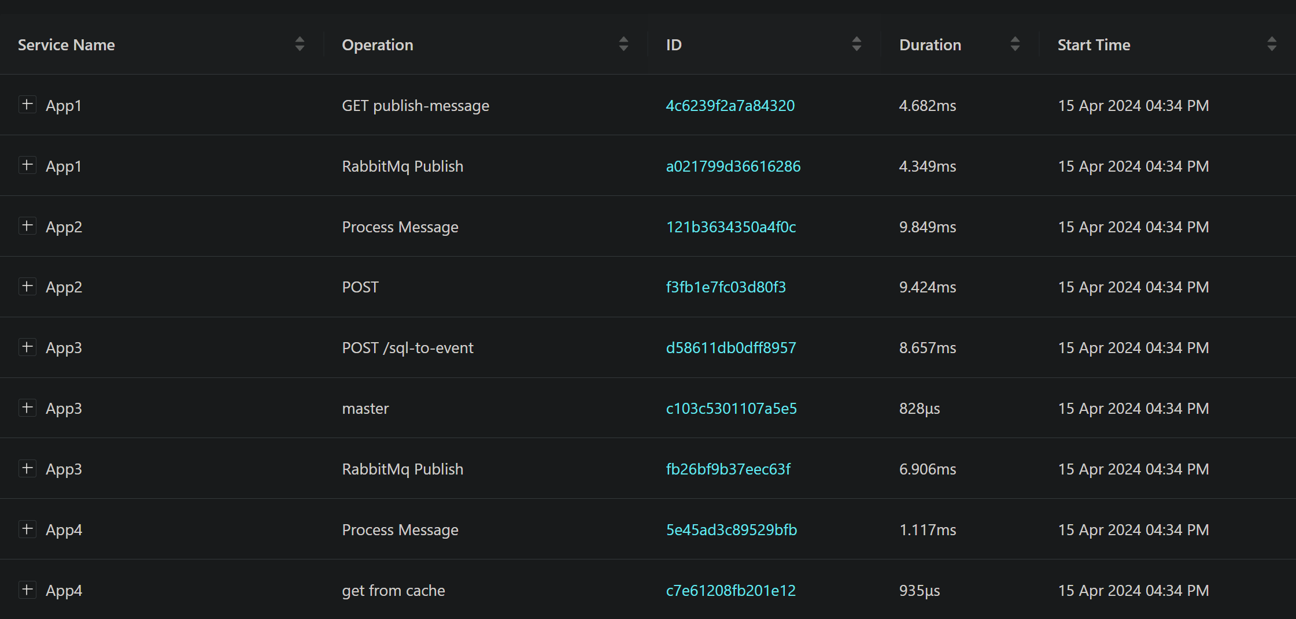This screenshot has width=1296, height=619.
Task: Select App3's RabbitMq Publish operation cell
Action: [403, 469]
